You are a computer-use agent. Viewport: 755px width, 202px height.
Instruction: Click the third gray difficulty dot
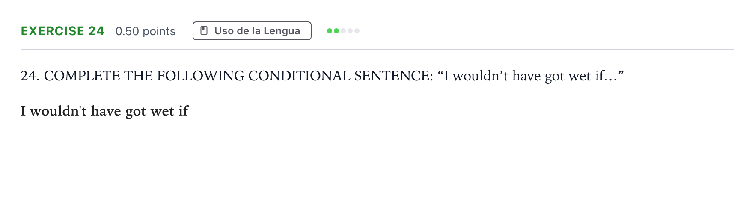tap(343, 31)
